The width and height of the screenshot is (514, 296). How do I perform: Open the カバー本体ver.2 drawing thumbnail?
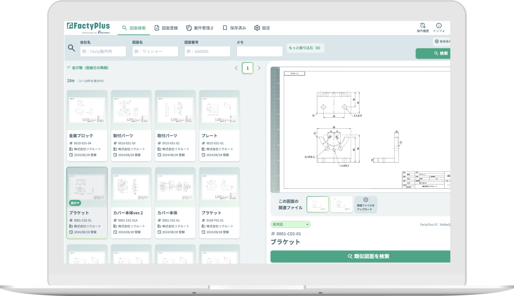click(131, 187)
